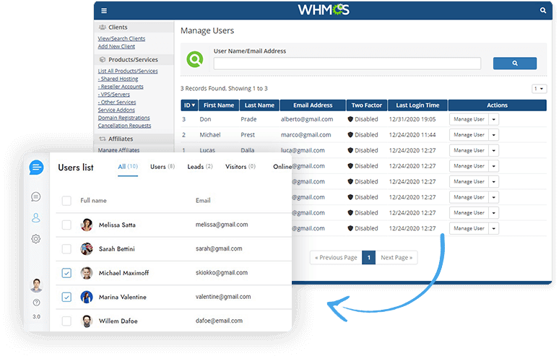The width and height of the screenshot is (559, 356).
Task: Go to Previous Page
Action: coord(336,258)
